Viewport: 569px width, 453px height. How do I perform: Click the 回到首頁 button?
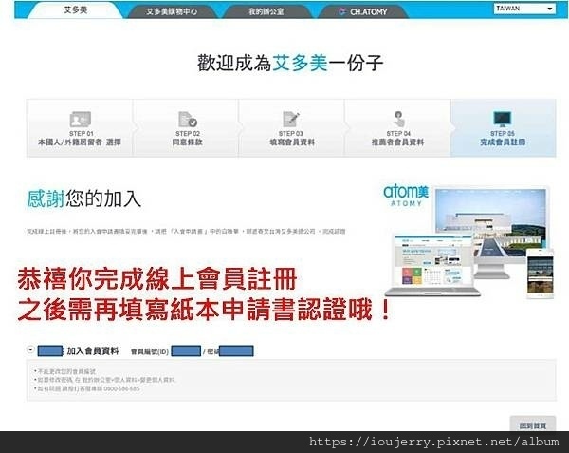pos(533,425)
